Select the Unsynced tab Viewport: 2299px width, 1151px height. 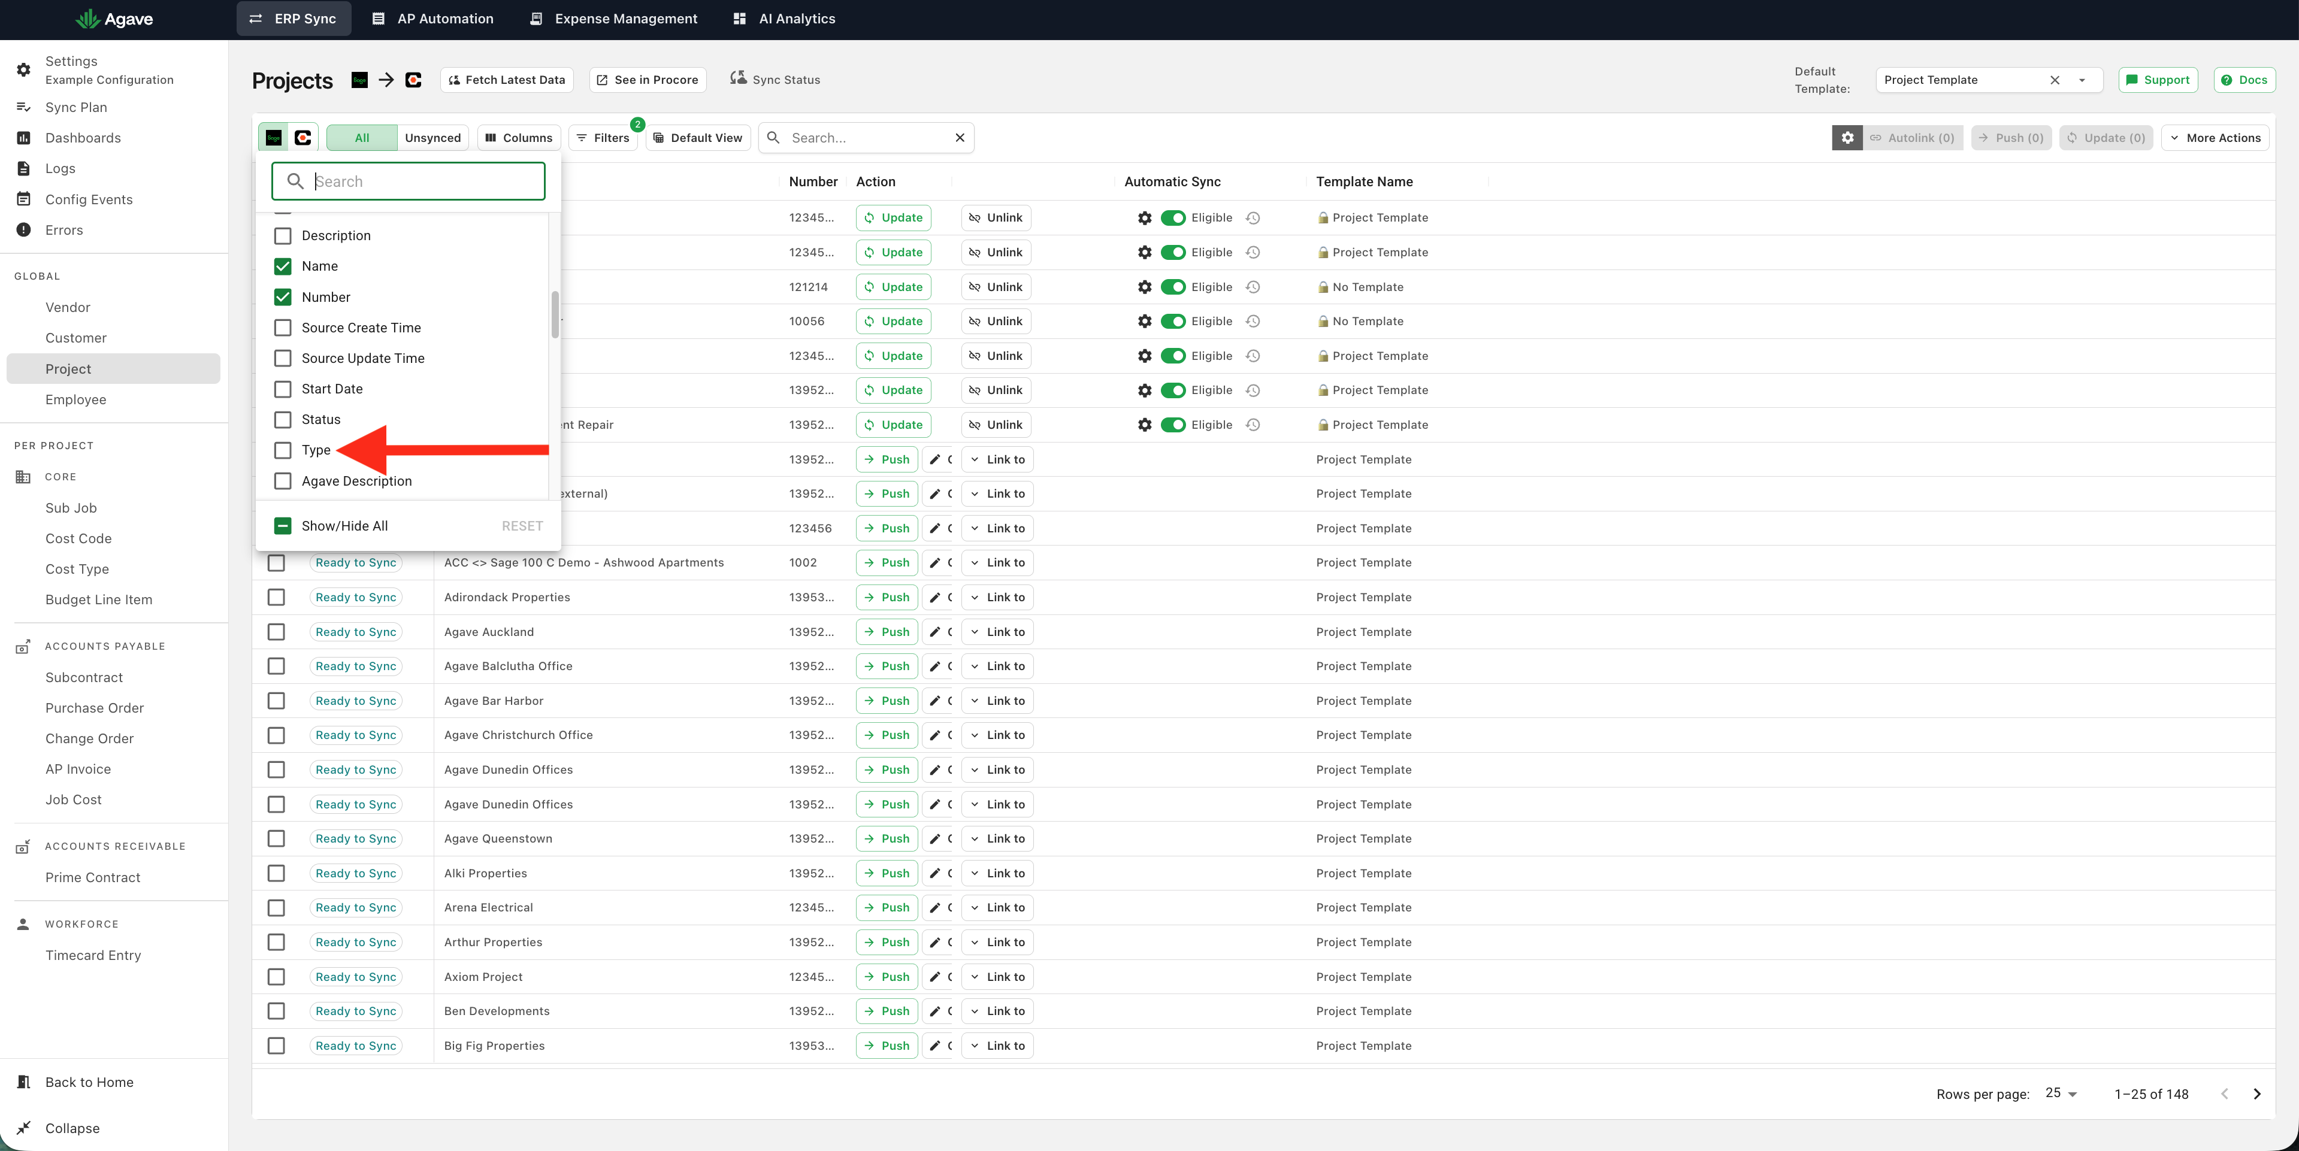[x=433, y=137]
